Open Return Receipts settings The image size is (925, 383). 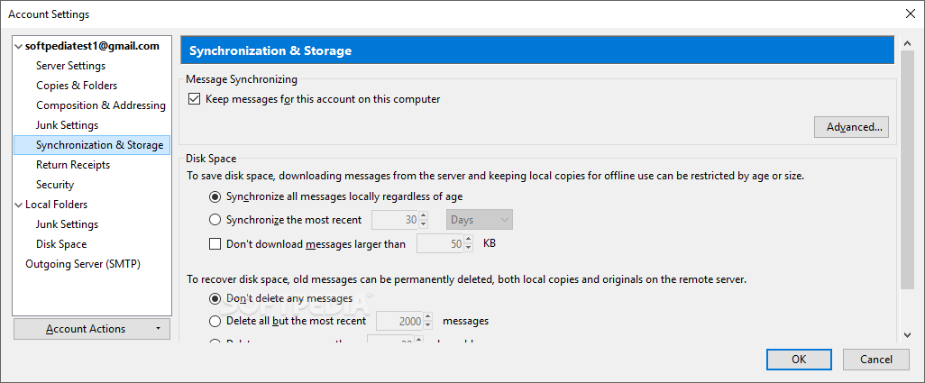click(x=73, y=165)
